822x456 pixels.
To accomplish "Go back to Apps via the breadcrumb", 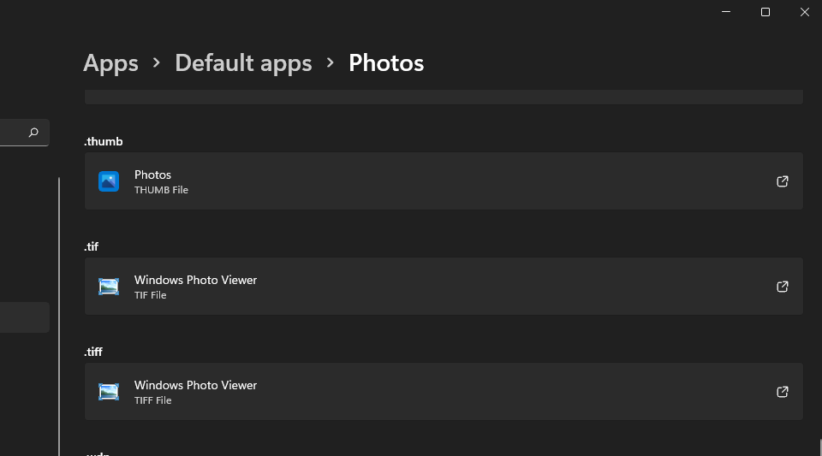I will tap(110, 63).
